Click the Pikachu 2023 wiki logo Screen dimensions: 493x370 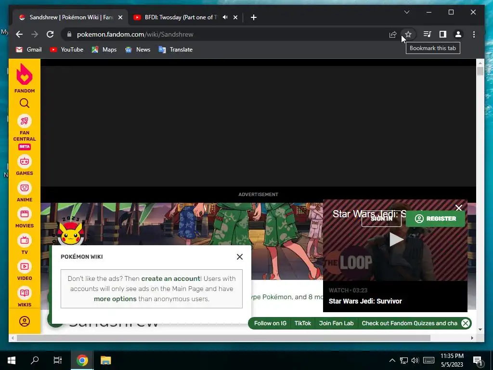[72, 231]
